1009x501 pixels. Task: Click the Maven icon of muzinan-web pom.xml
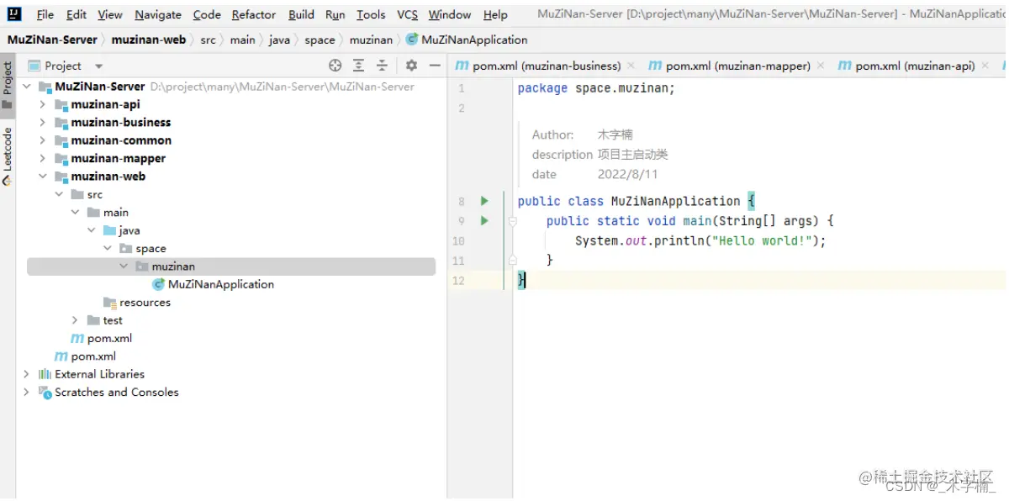(x=78, y=338)
